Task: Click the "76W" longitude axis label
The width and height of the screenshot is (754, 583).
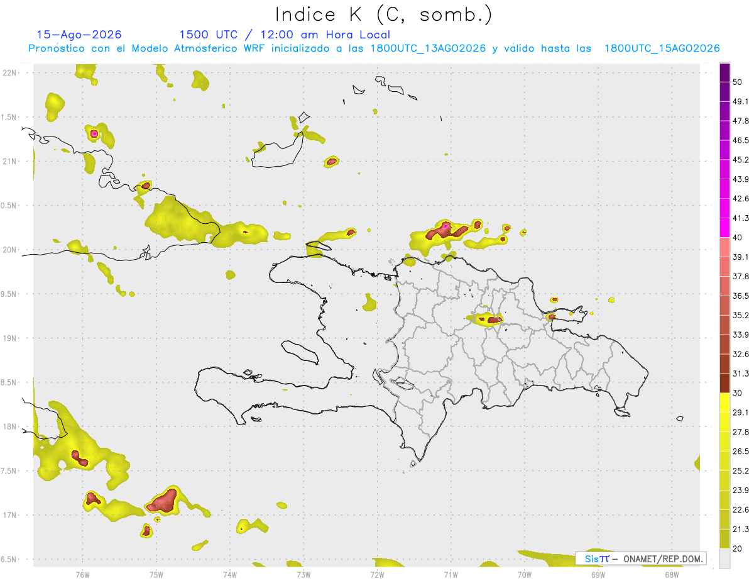Action: [82, 574]
